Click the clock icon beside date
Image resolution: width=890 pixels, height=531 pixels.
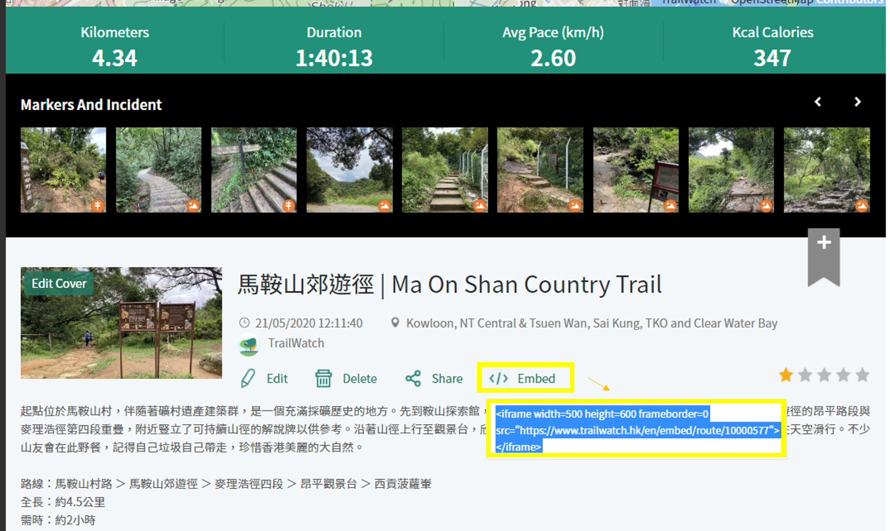point(244,323)
